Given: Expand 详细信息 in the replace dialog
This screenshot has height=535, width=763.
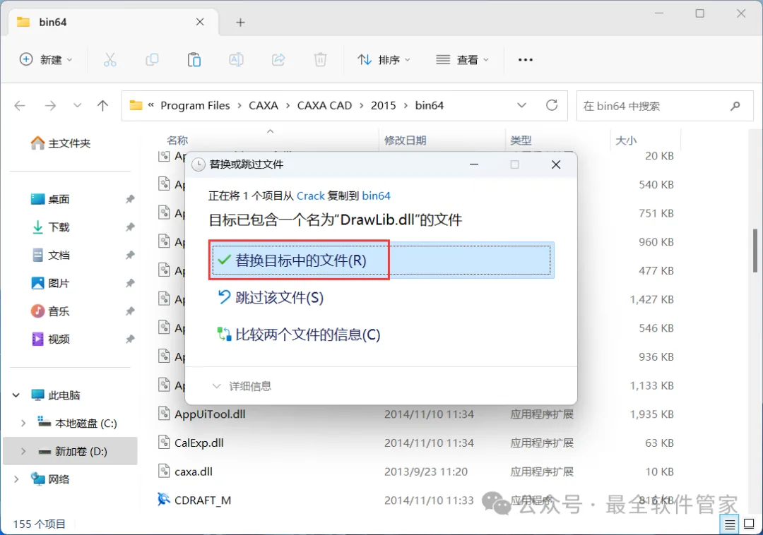Looking at the screenshot, I should point(242,386).
